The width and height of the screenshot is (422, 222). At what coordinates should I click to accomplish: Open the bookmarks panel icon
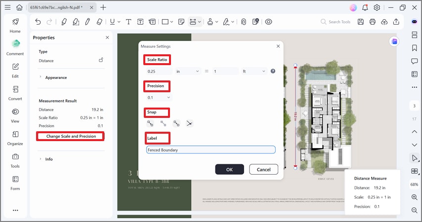pos(415,48)
